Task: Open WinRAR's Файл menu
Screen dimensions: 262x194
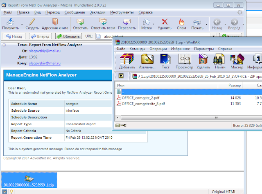Action: coord(121,49)
